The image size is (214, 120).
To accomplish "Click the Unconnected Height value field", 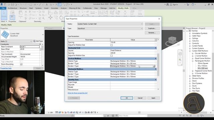I will pos(30,57).
